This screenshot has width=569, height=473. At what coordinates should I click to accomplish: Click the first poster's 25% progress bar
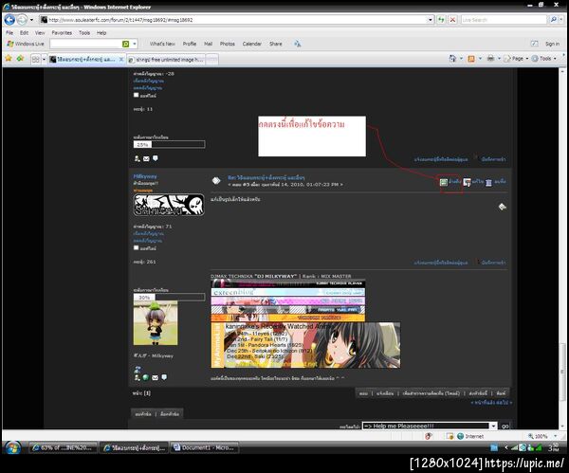pos(169,144)
